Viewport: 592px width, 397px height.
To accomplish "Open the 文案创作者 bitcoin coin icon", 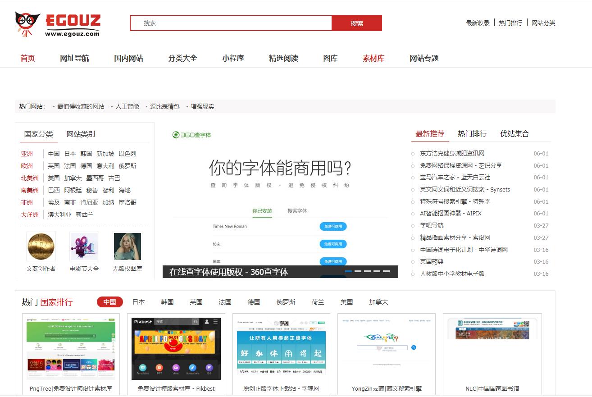I will point(41,246).
